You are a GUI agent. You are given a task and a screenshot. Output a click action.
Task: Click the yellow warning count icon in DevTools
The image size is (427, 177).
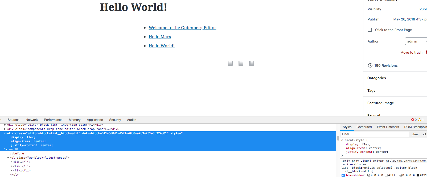click(x=420, y=120)
